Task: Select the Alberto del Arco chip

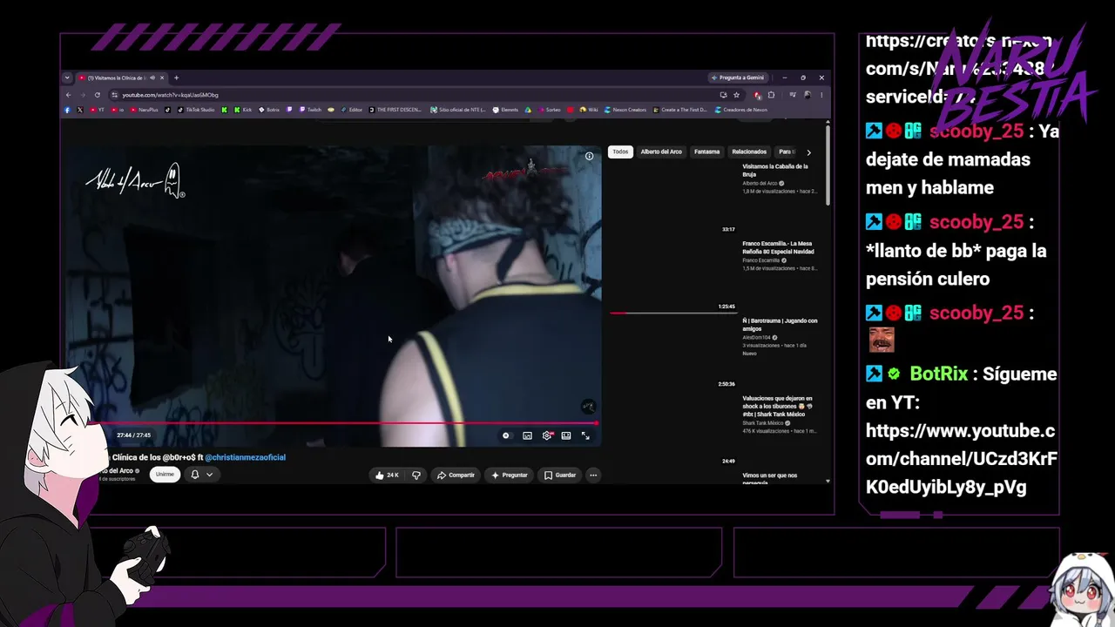Action: (x=661, y=152)
